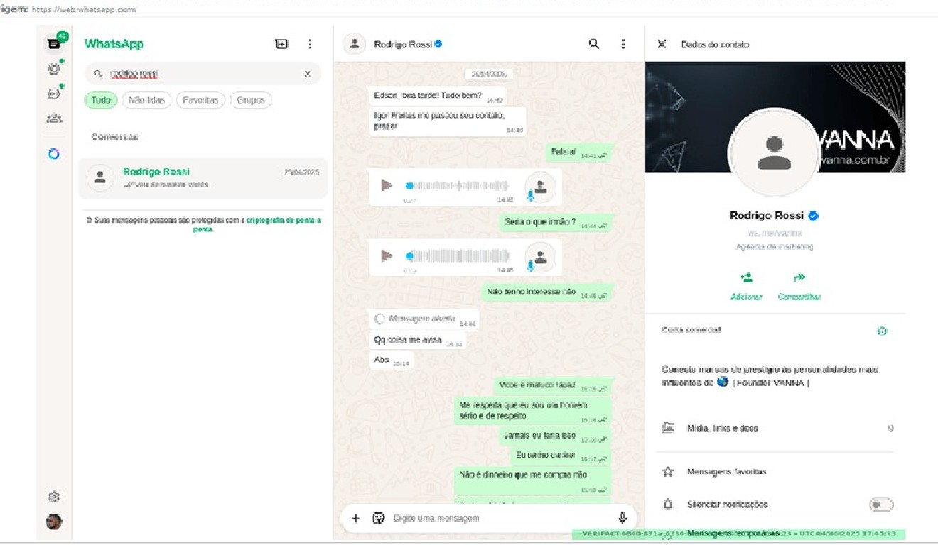Toggle Silenciar notificações switch
Viewport: 938px width, 545px height.
coord(880,505)
